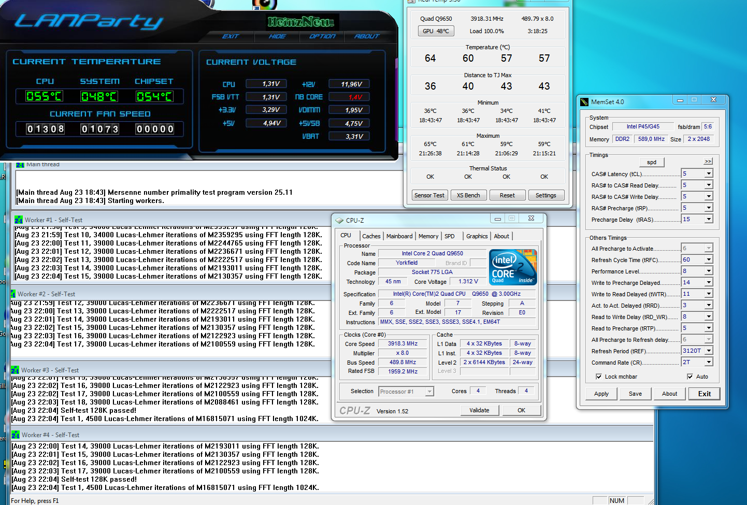Click the Save button in MemSet
The height and width of the screenshot is (505, 747).
[x=635, y=394]
